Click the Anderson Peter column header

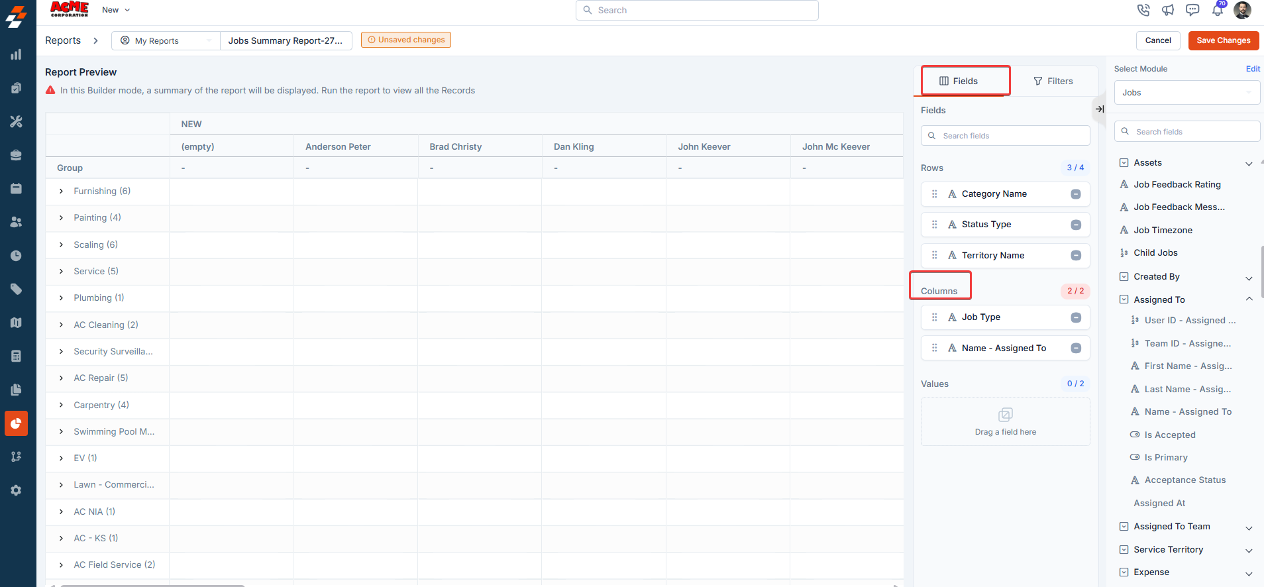click(x=338, y=147)
